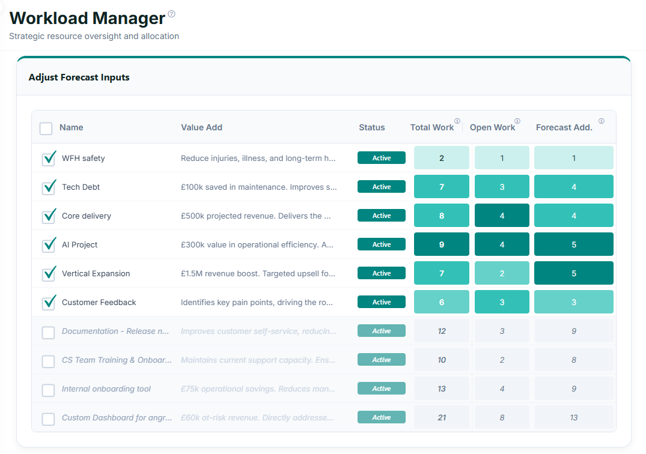Tick the Custom Dashboard row checkbox
Viewport: 646px width, 454px height.
(48, 419)
